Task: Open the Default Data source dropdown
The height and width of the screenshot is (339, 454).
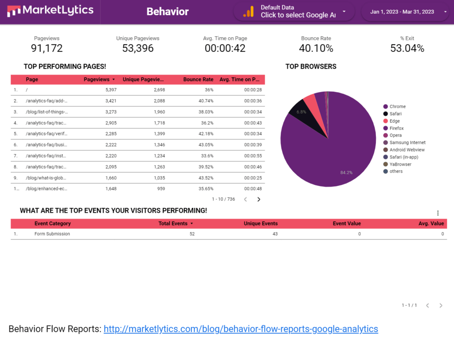Action: pos(344,12)
